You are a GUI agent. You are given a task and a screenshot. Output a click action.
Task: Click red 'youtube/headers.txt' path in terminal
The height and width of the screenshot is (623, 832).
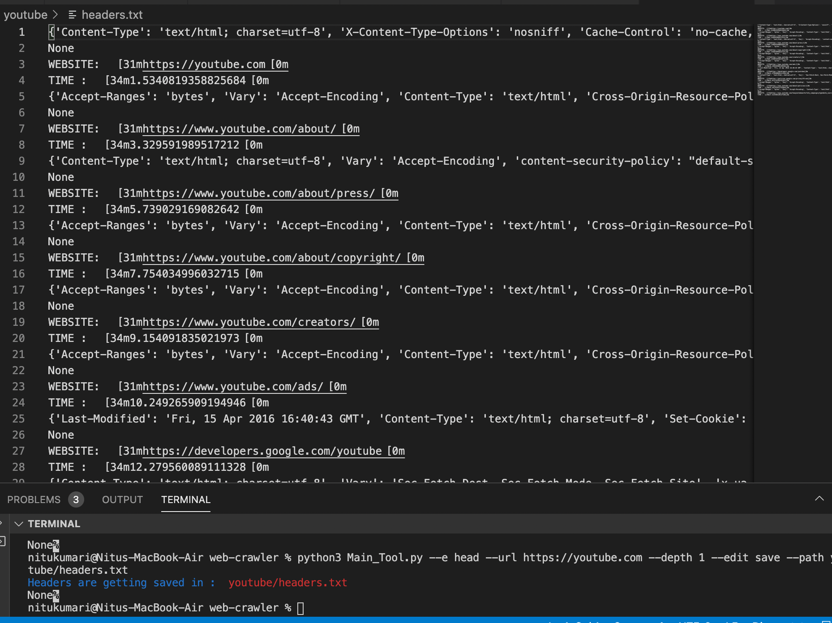click(x=287, y=583)
